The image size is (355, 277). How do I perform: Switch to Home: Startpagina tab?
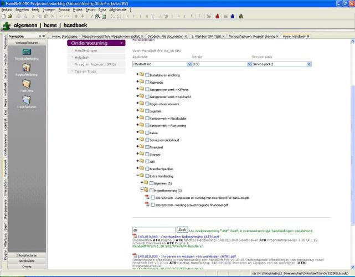65,36
